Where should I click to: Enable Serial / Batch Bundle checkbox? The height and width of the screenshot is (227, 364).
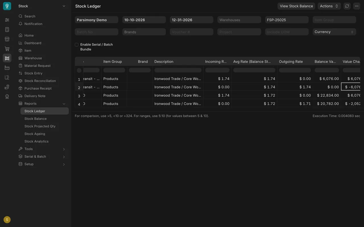pyautogui.click(x=76, y=45)
